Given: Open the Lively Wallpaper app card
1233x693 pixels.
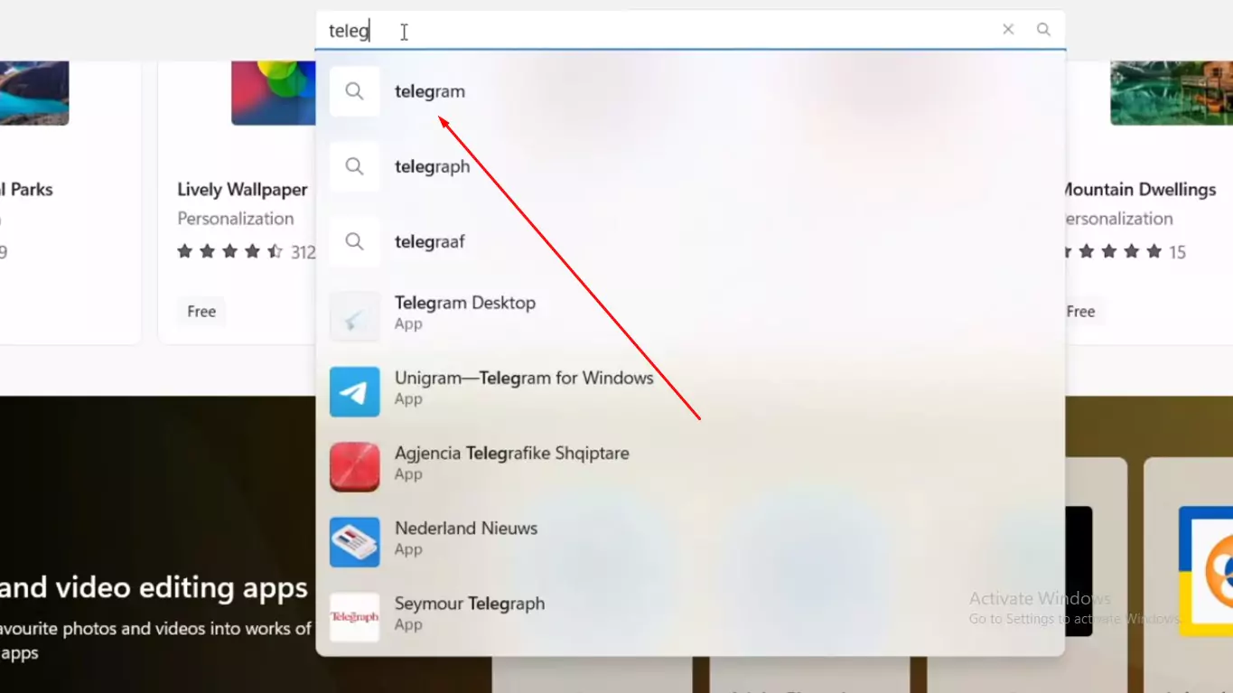Looking at the screenshot, I should pyautogui.click(x=238, y=203).
